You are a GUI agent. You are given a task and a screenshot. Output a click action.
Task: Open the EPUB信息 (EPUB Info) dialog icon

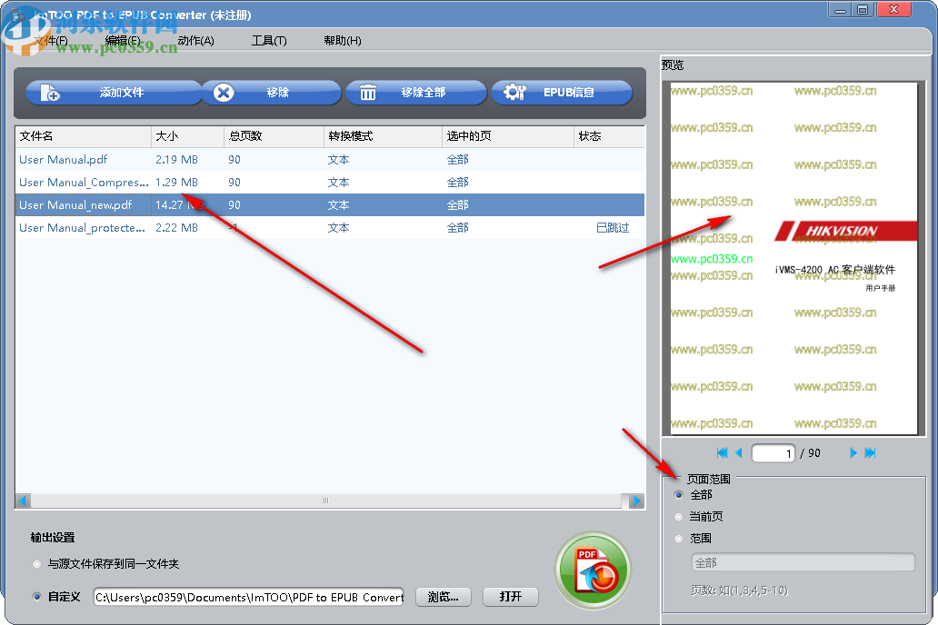514,92
